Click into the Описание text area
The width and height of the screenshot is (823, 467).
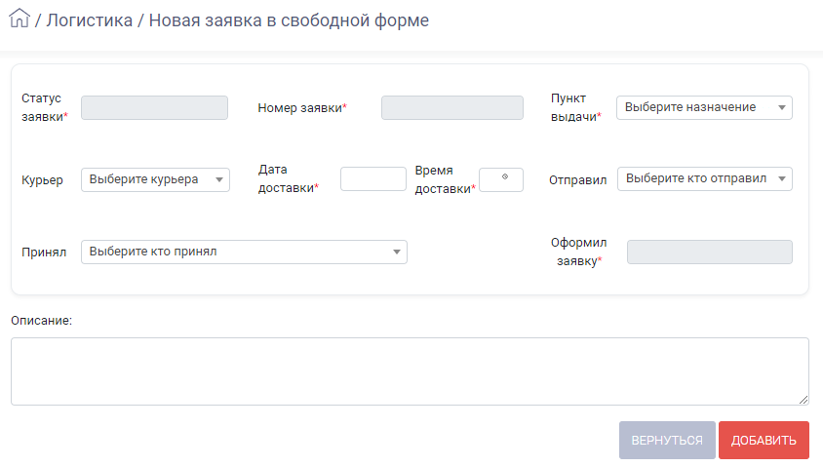click(x=410, y=371)
